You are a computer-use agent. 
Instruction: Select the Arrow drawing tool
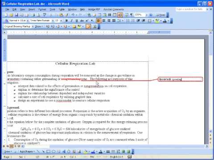(x=43, y=152)
